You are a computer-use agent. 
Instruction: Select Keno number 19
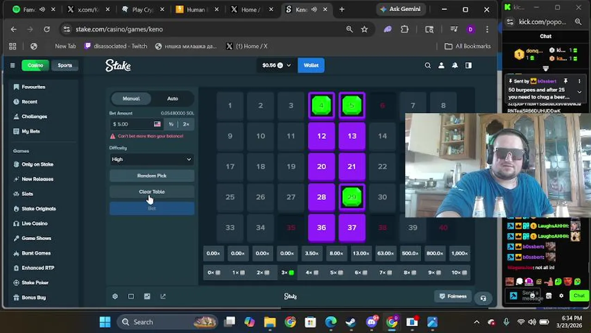[291, 166]
